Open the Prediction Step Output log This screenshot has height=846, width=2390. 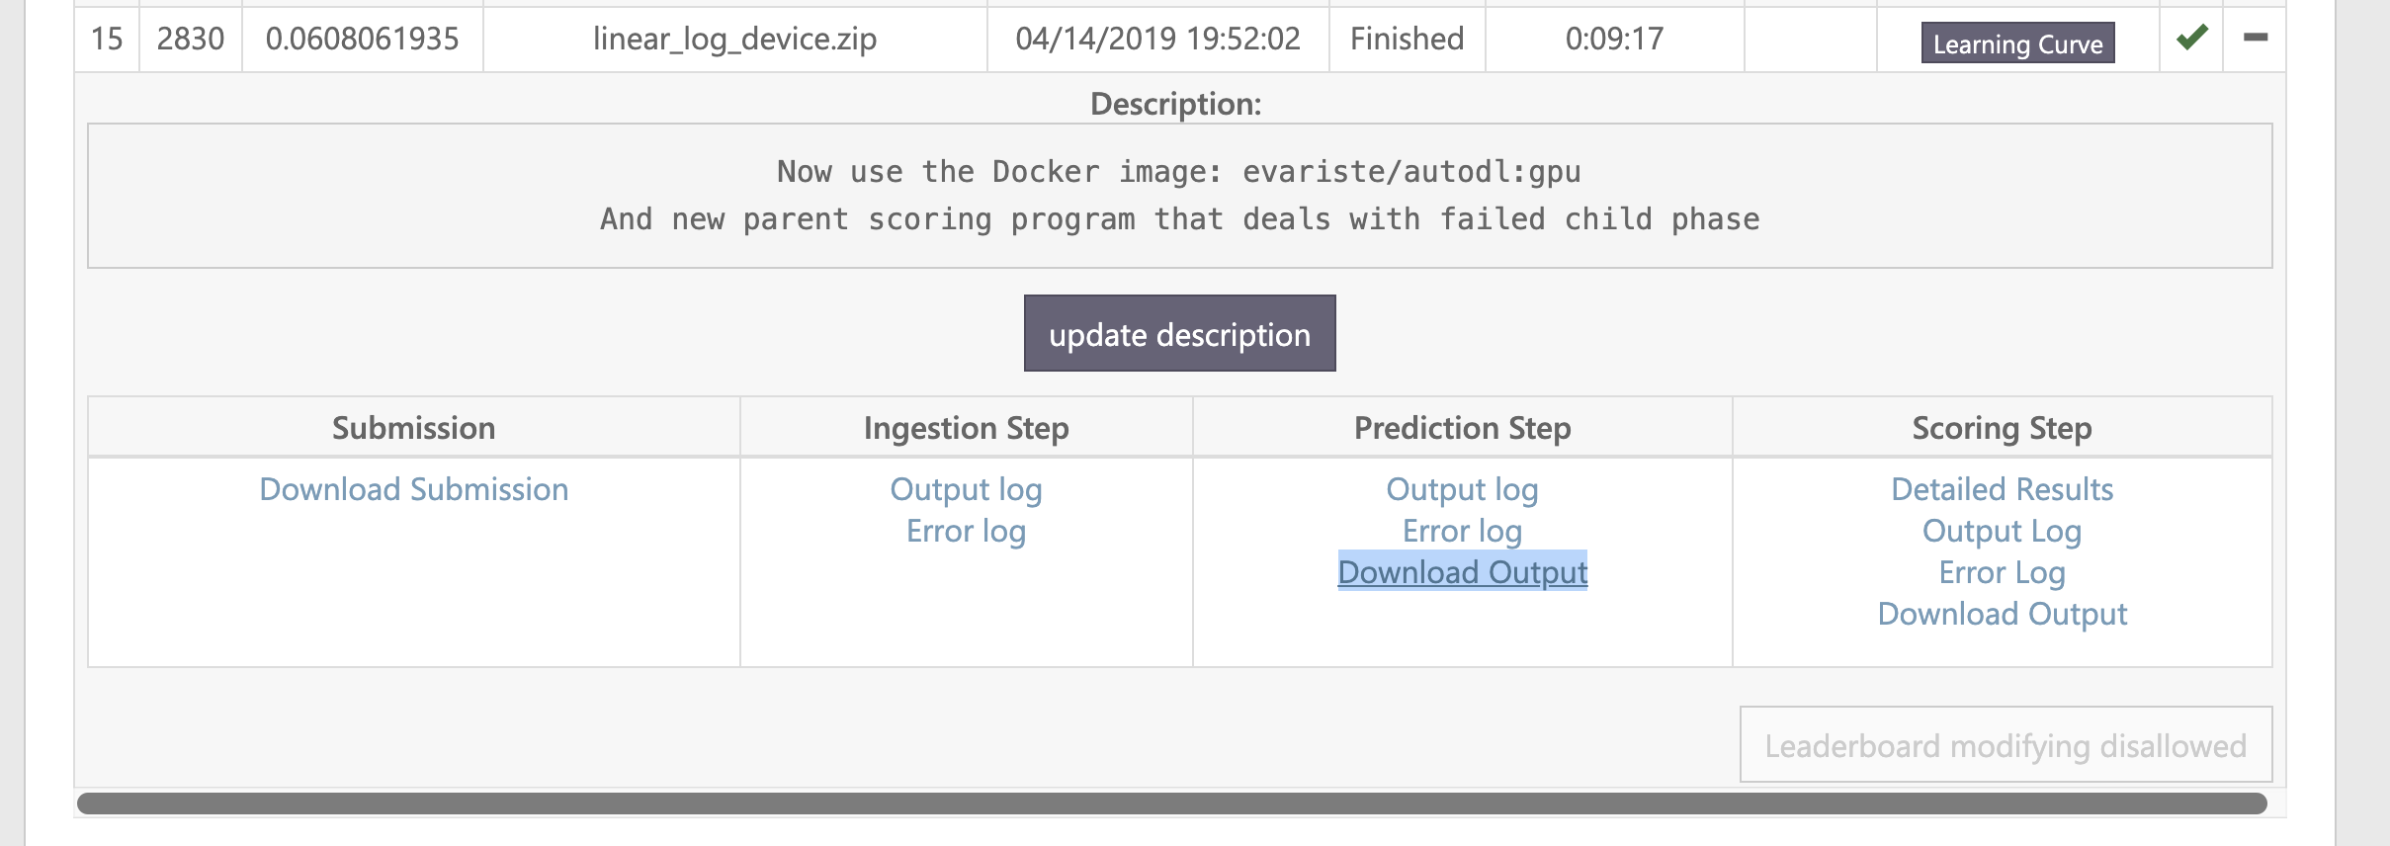1463,488
